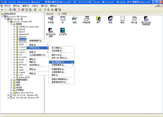Click the red X delete toolbar icon

19,10
